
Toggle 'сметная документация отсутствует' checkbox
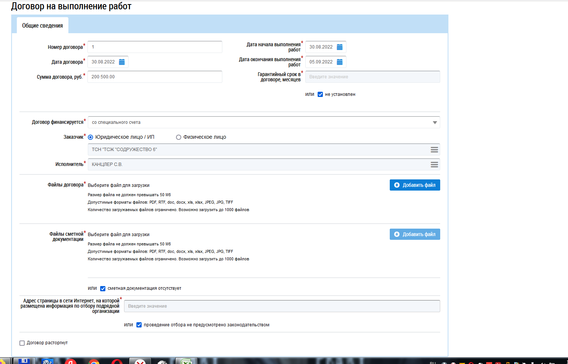[103, 288]
